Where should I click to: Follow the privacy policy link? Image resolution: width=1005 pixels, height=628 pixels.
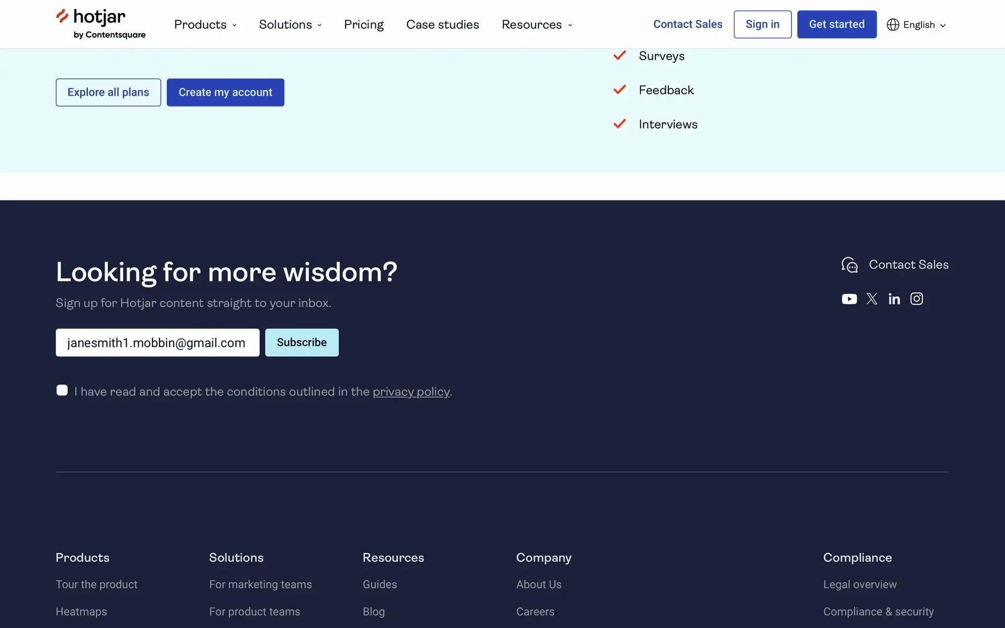(411, 391)
